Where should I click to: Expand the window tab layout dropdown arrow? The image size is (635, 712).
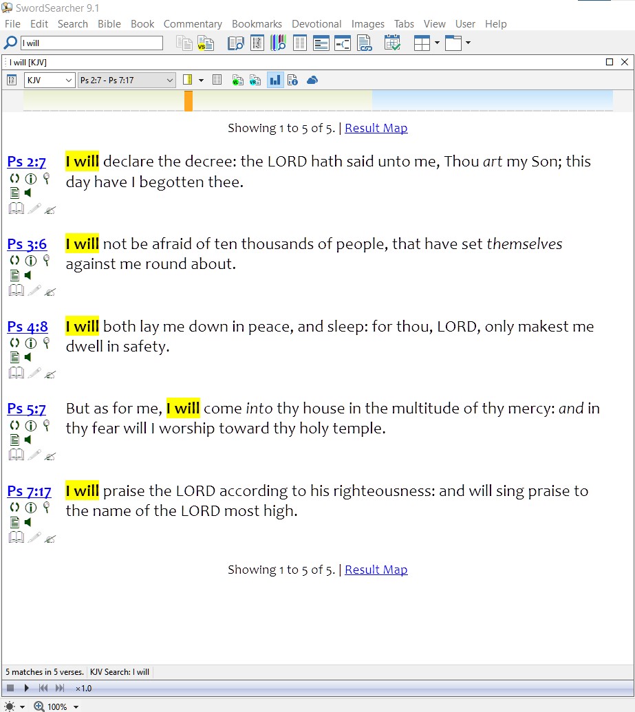[468, 43]
